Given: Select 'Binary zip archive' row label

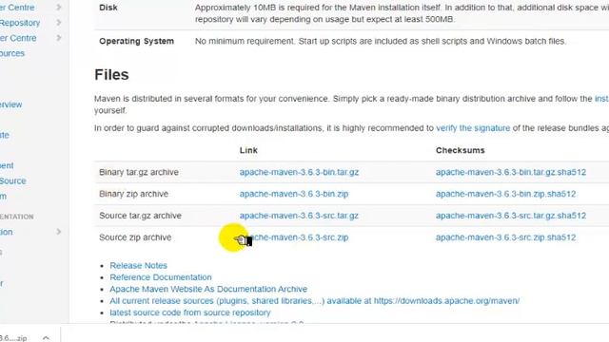Looking at the screenshot, I should tap(133, 194).
